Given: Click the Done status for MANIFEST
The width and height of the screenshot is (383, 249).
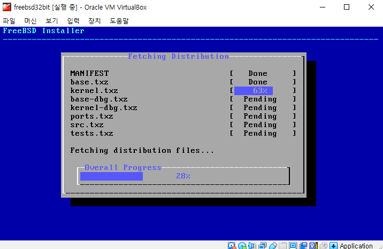Looking at the screenshot, I should (258, 73).
